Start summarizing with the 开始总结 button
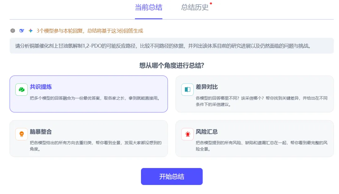The height and width of the screenshot is (194, 339). 172,176
